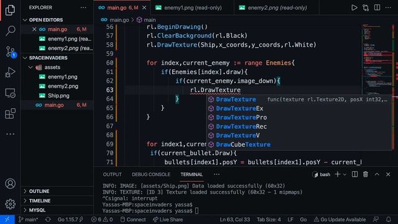Click the main* branch in status bar
Screen dimensions: 398x224
pyautogui.click(x=29, y=220)
